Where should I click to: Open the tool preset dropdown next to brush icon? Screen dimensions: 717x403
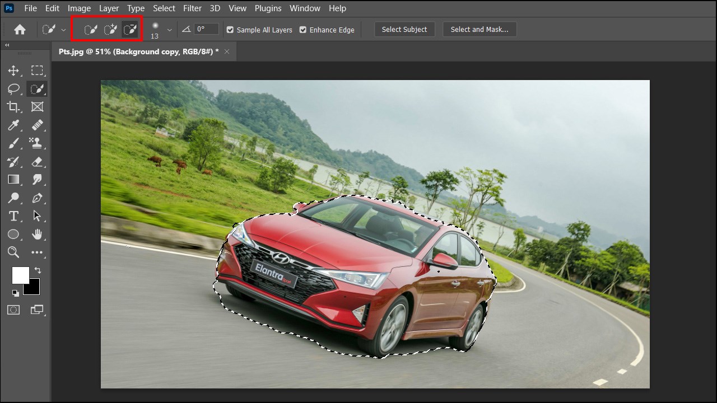coord(63,29)
